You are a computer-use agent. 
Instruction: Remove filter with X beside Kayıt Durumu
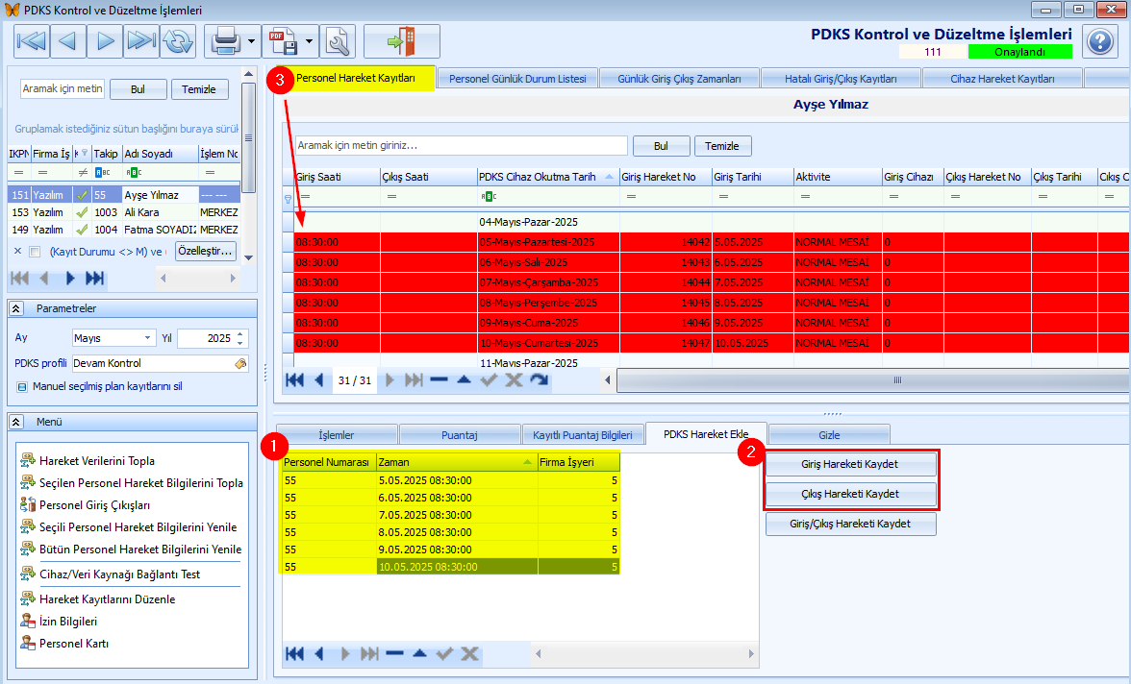[x=18, y=251]
